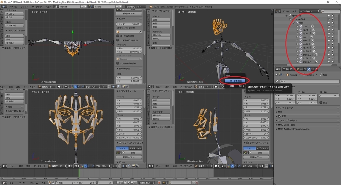Open 編集モード dropdown in front view header
Screen dimensions: 341x185
[x=57, y=166]
